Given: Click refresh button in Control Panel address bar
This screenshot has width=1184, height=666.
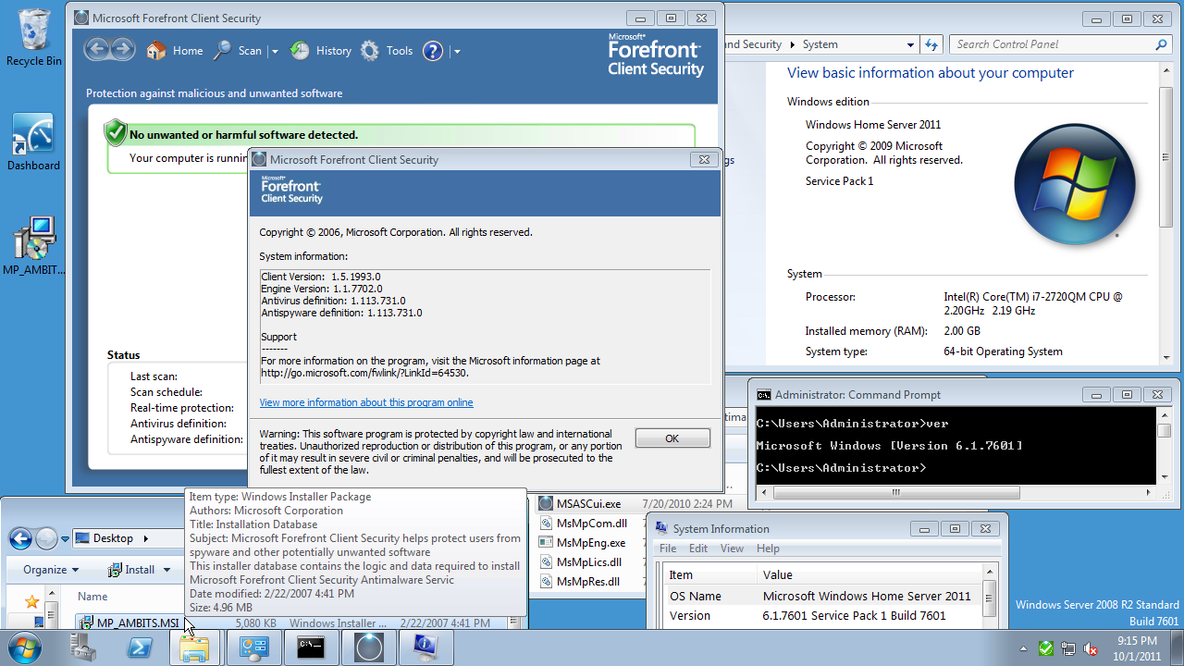Looking at the screenshot, I should 931,44.
